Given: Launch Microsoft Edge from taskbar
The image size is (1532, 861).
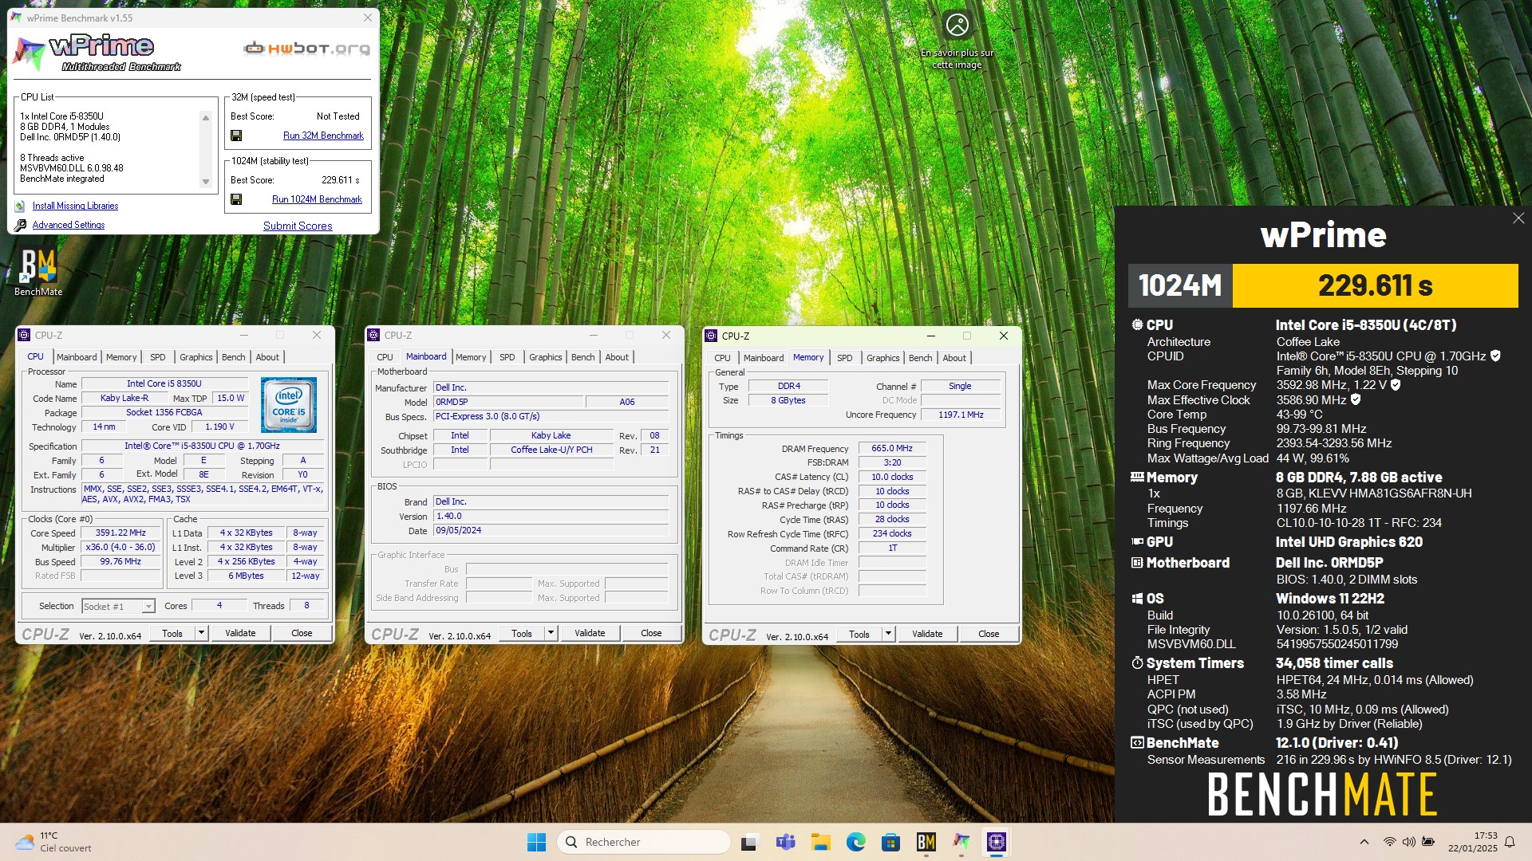Looking at the screenshot, I should pos(855,842).
